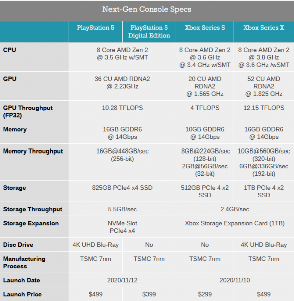This screenshot has height=301, width=294.
Task: Click the Next-Gen Console Specs title
Action: click(147, 9)
